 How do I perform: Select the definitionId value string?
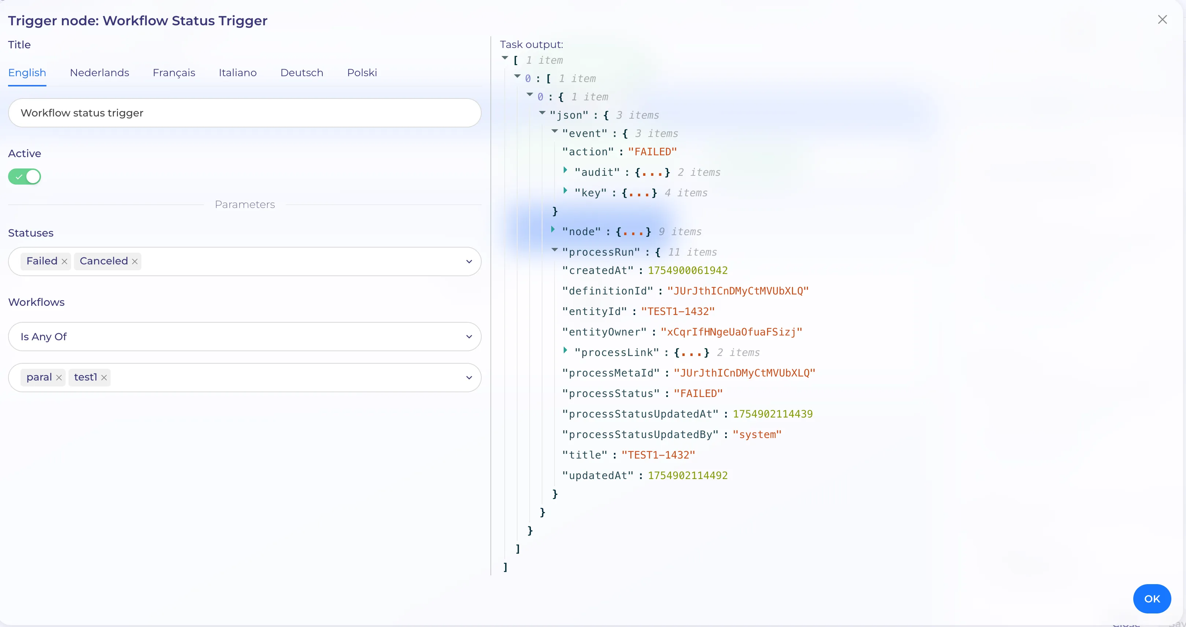point(738,292)
